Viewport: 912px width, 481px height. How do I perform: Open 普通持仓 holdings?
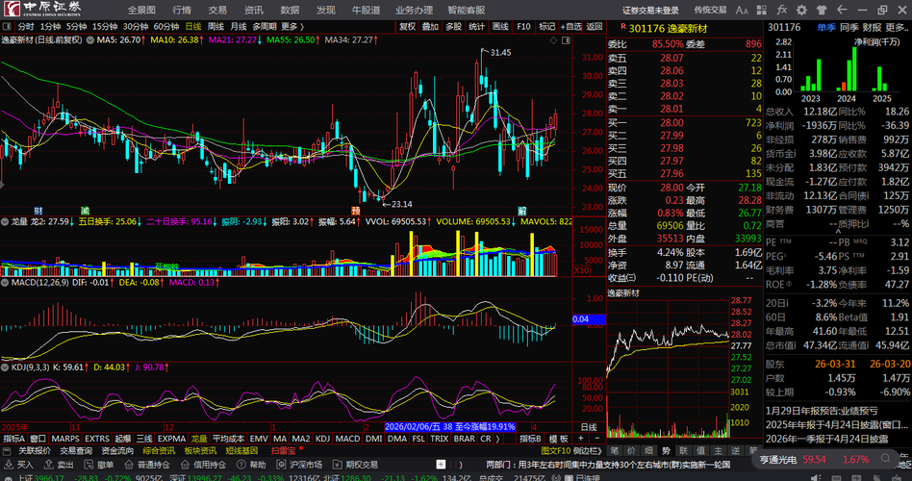point(146,465)
